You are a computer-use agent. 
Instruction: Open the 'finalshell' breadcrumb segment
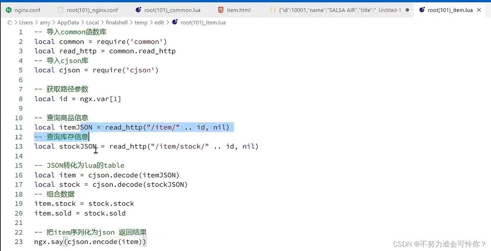point(117,22)
